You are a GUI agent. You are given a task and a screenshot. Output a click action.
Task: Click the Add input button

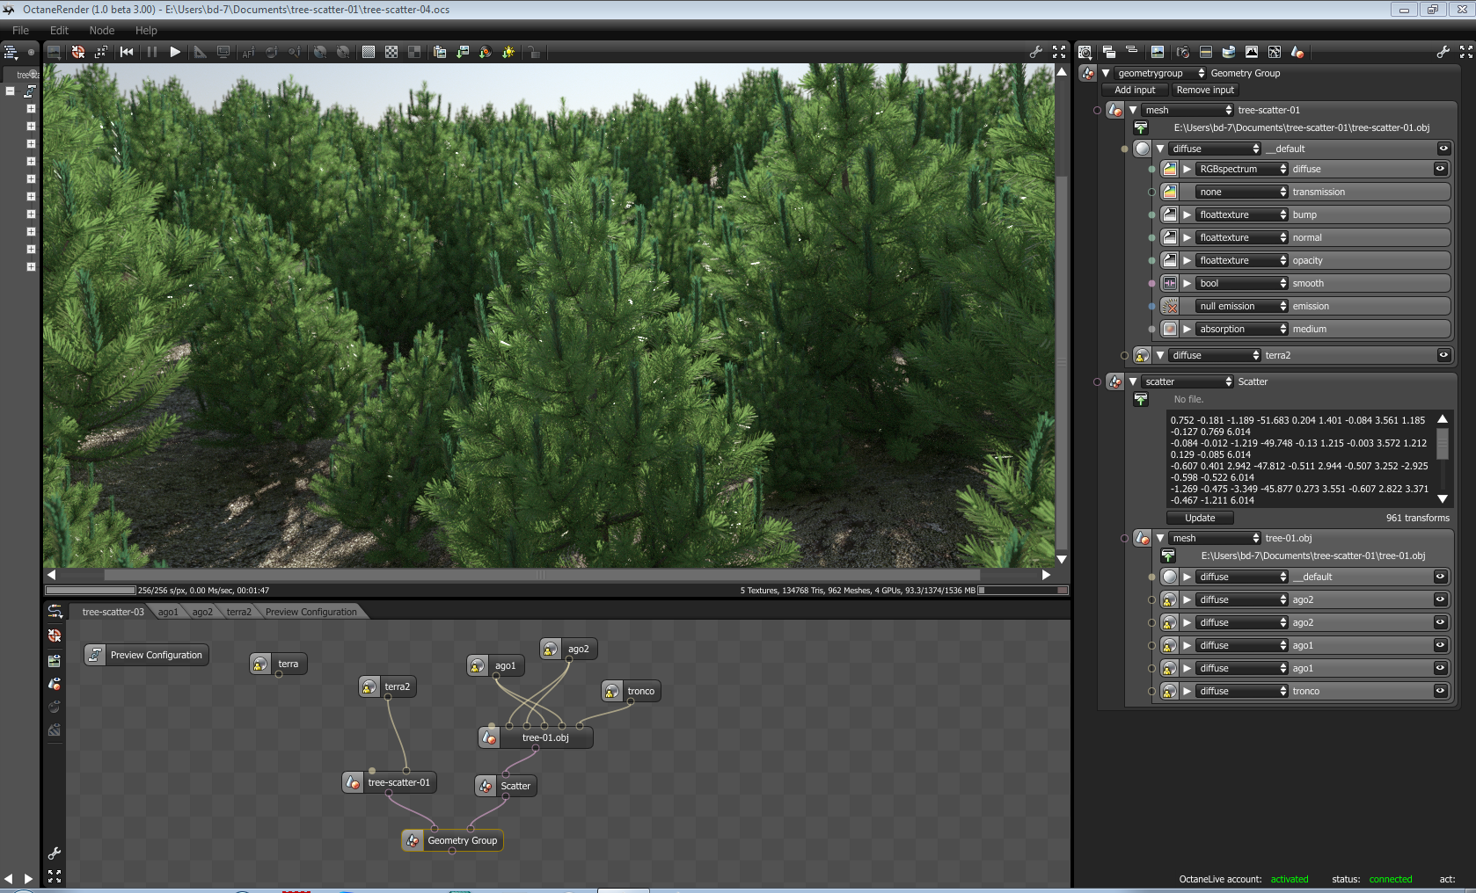1135,90
